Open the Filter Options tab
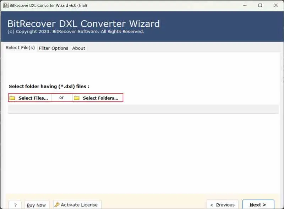The height and width of the screenshot is (209, 284). pos(53,48)
